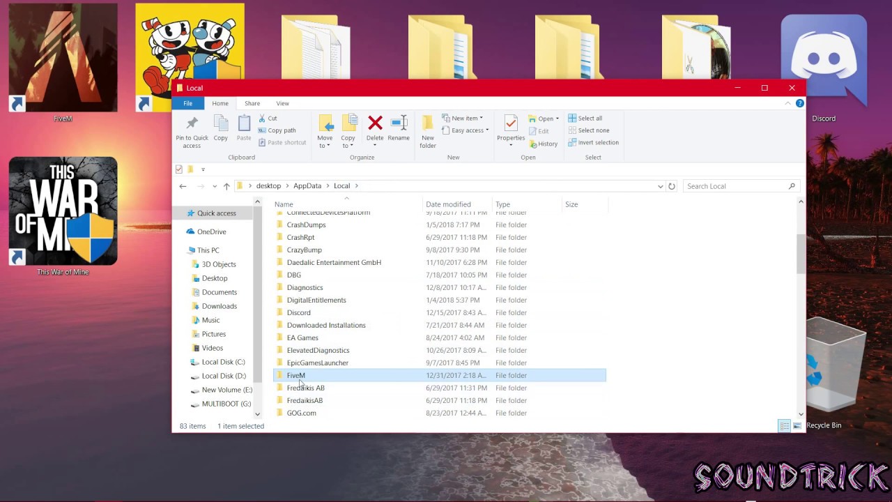This screenshot has height=502, width=892.
Task: Click the Refresh button beside address bar
Action: 672,186
